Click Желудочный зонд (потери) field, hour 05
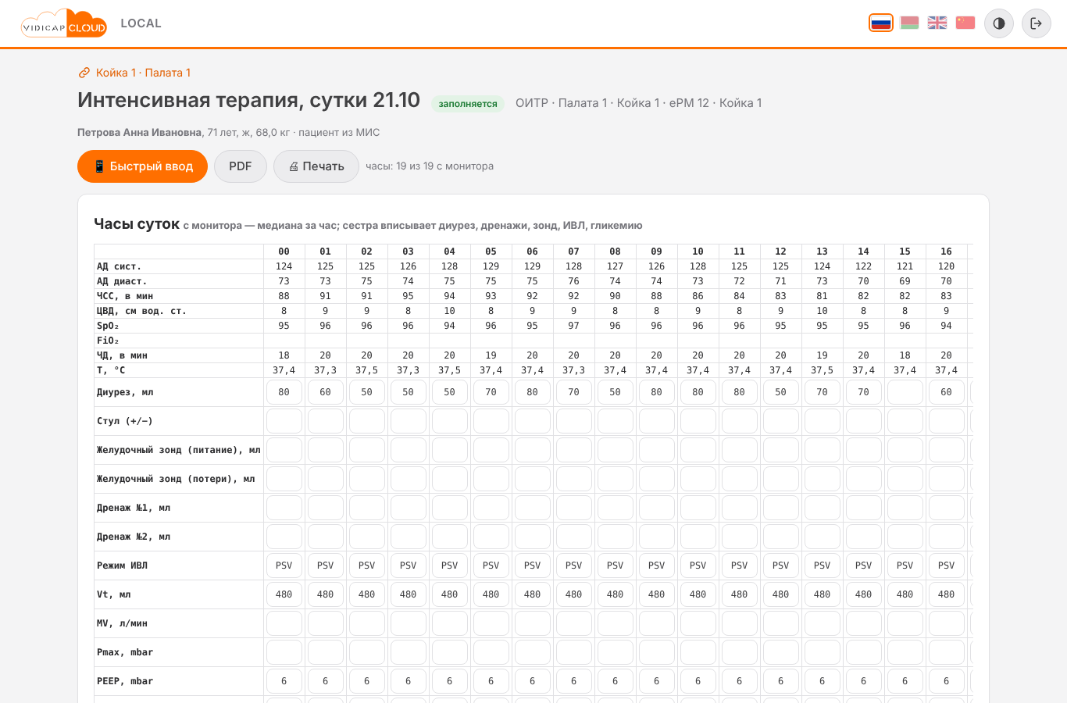 coord(491,479)
